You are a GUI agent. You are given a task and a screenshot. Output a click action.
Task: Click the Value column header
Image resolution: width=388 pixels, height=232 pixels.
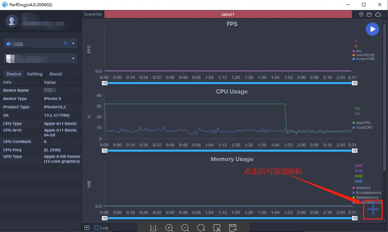pyautogui.click(x=50, y=82)
